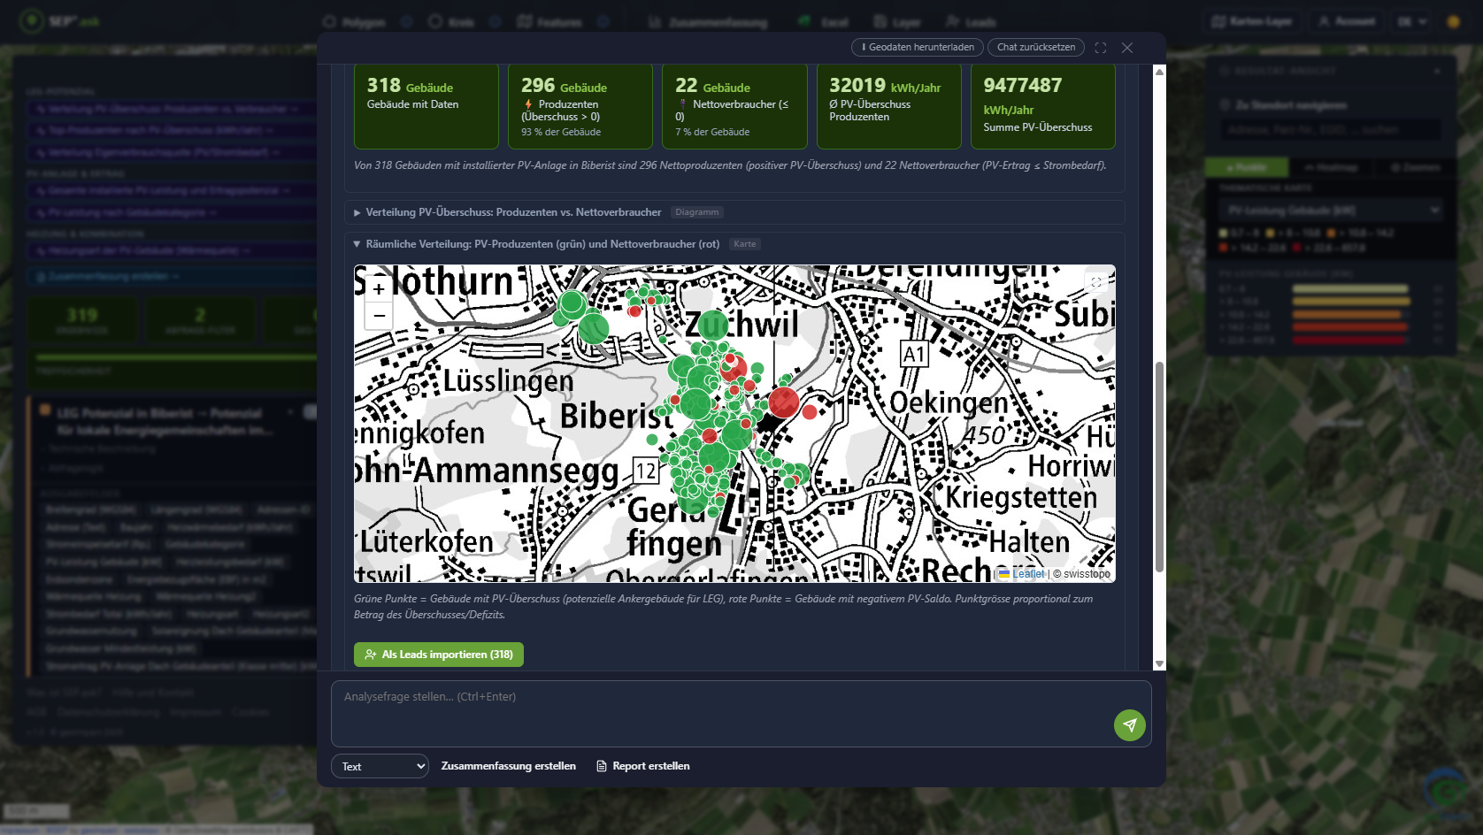Click Zusammenfassung erstellen in left panel
This screenshot has height=835, width=1483.
click(173, 277)
